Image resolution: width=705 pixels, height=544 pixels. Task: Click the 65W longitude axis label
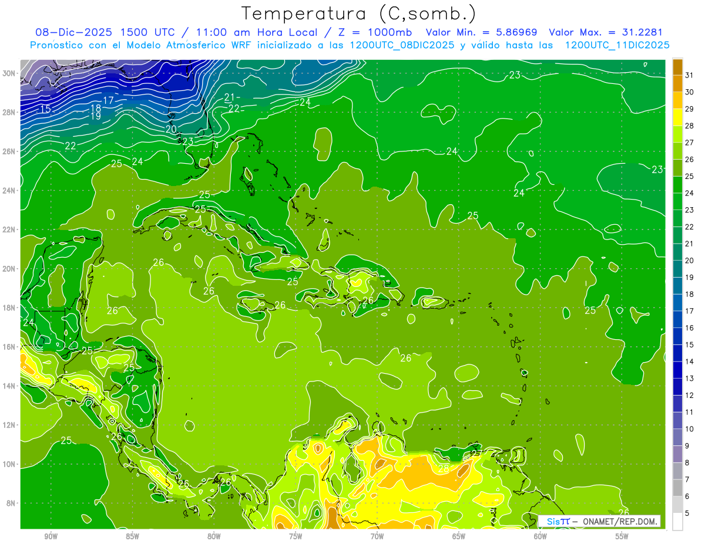coord(459,536)
